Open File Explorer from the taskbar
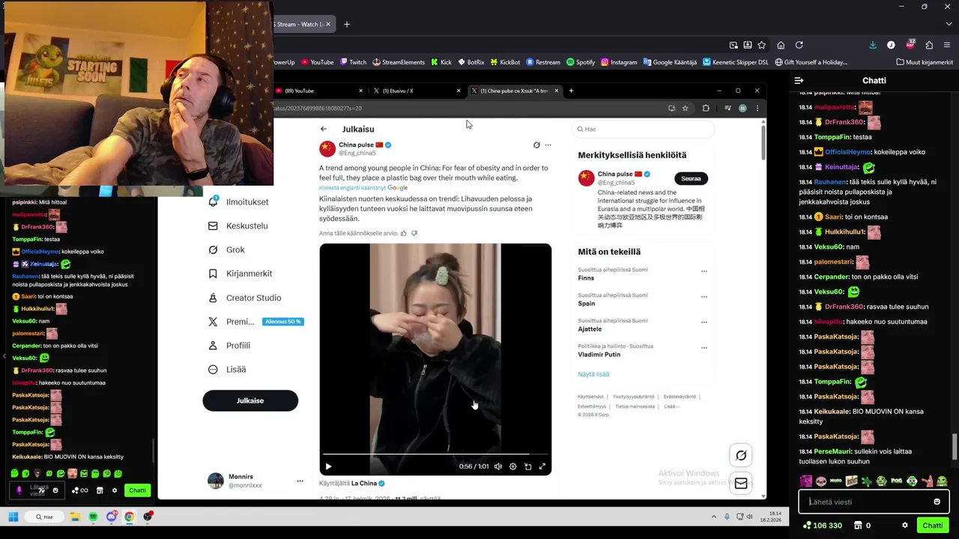 click(x=75, y=517)
